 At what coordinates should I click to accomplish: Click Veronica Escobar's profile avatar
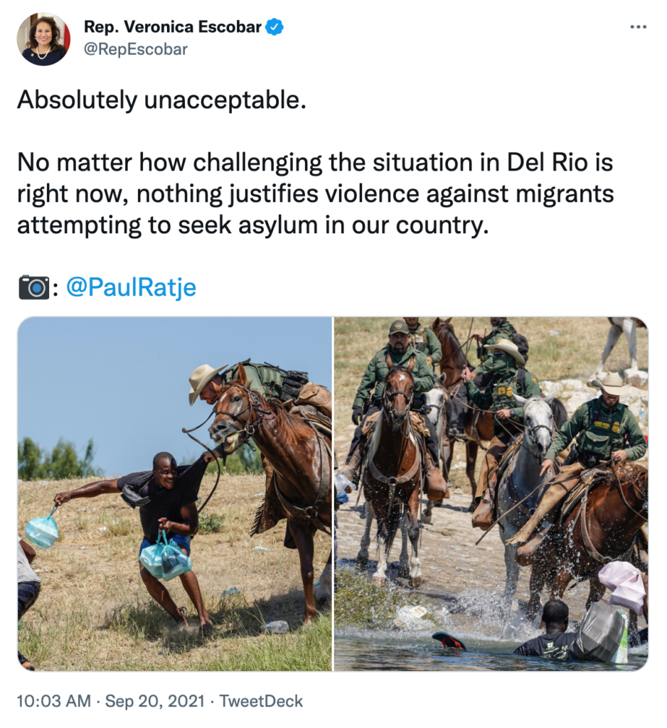click(x=43, y=39)
